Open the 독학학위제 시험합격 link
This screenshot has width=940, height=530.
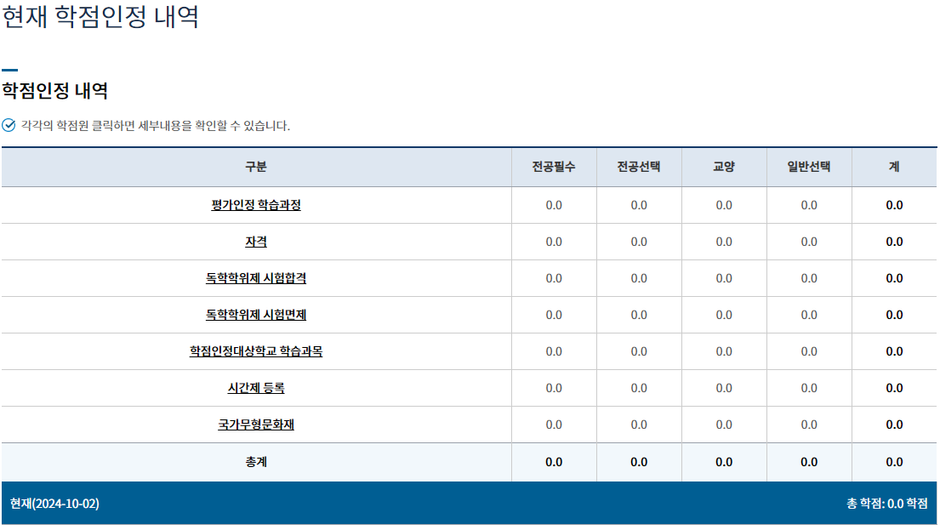tap(256, 278)
